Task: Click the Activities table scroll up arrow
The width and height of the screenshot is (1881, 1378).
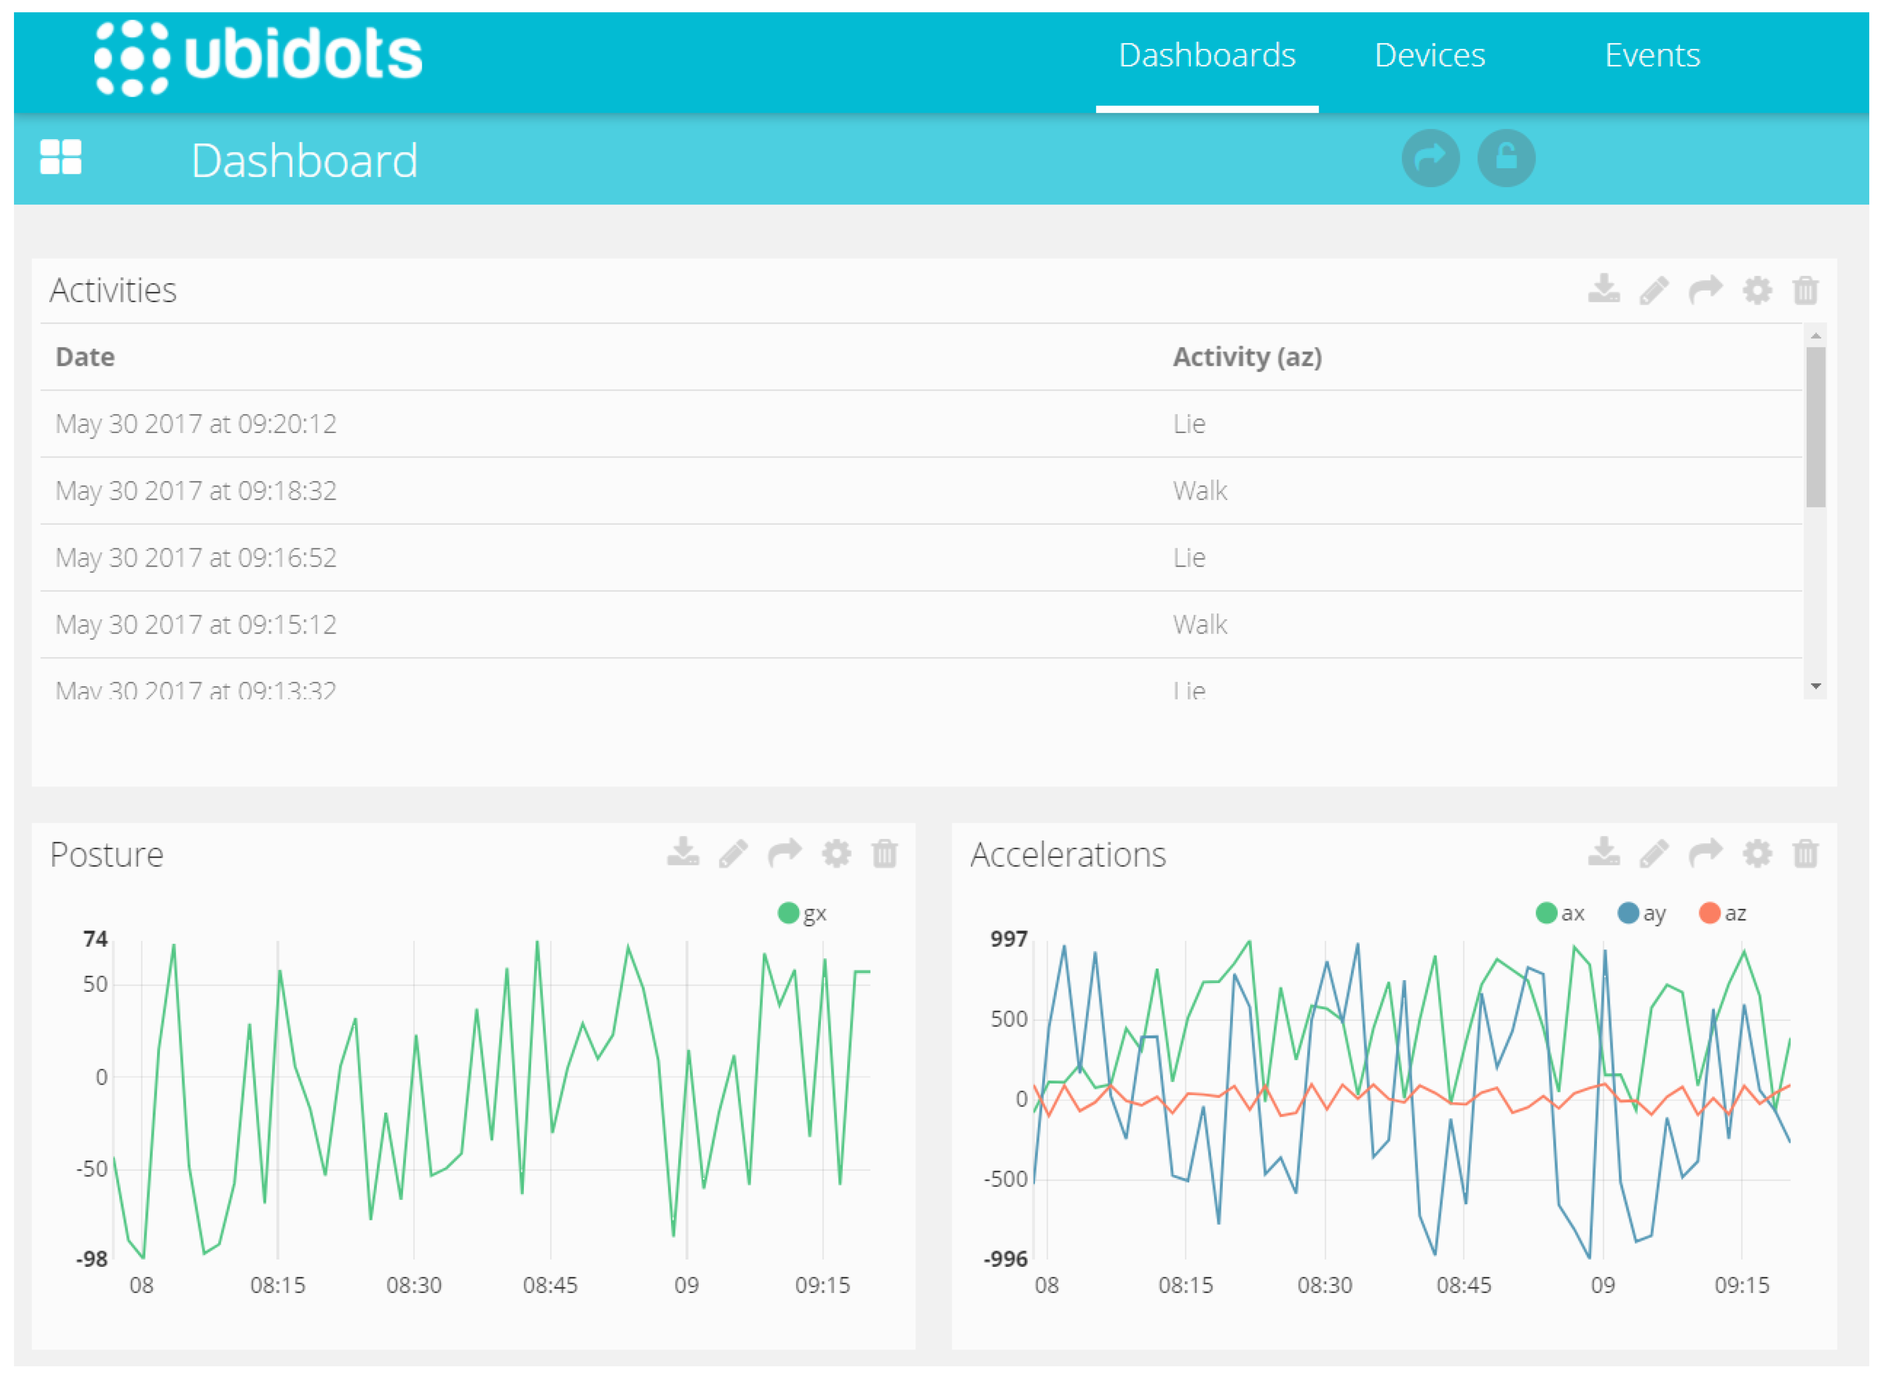Action: point(1815,335)
